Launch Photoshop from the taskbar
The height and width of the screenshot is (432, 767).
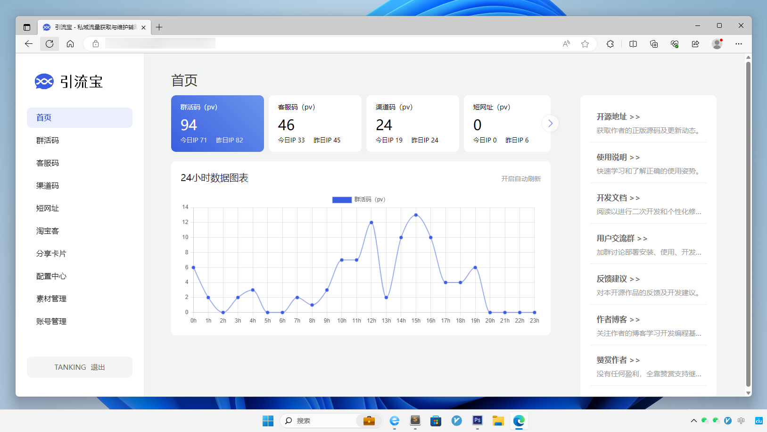click(477, 421)
